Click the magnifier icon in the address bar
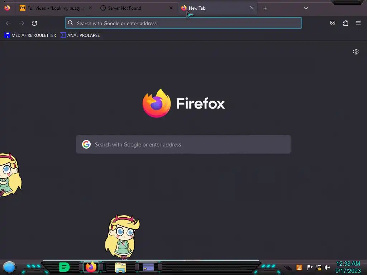 point(71,23)
